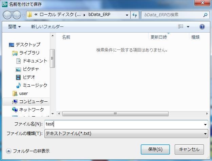212x161 pixels.
Task: Click 新しいフォルダー in the toolbar
Action: [47, 26]
